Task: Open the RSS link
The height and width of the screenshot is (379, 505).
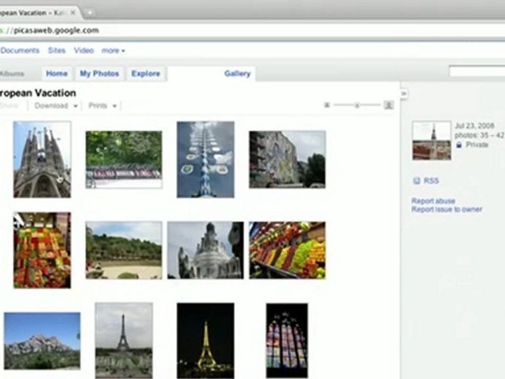Action: [x=431, y=181]
